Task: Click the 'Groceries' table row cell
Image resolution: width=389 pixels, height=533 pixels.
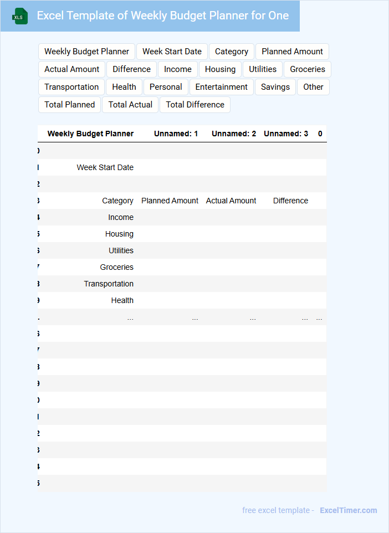Action: coord(116,267)
